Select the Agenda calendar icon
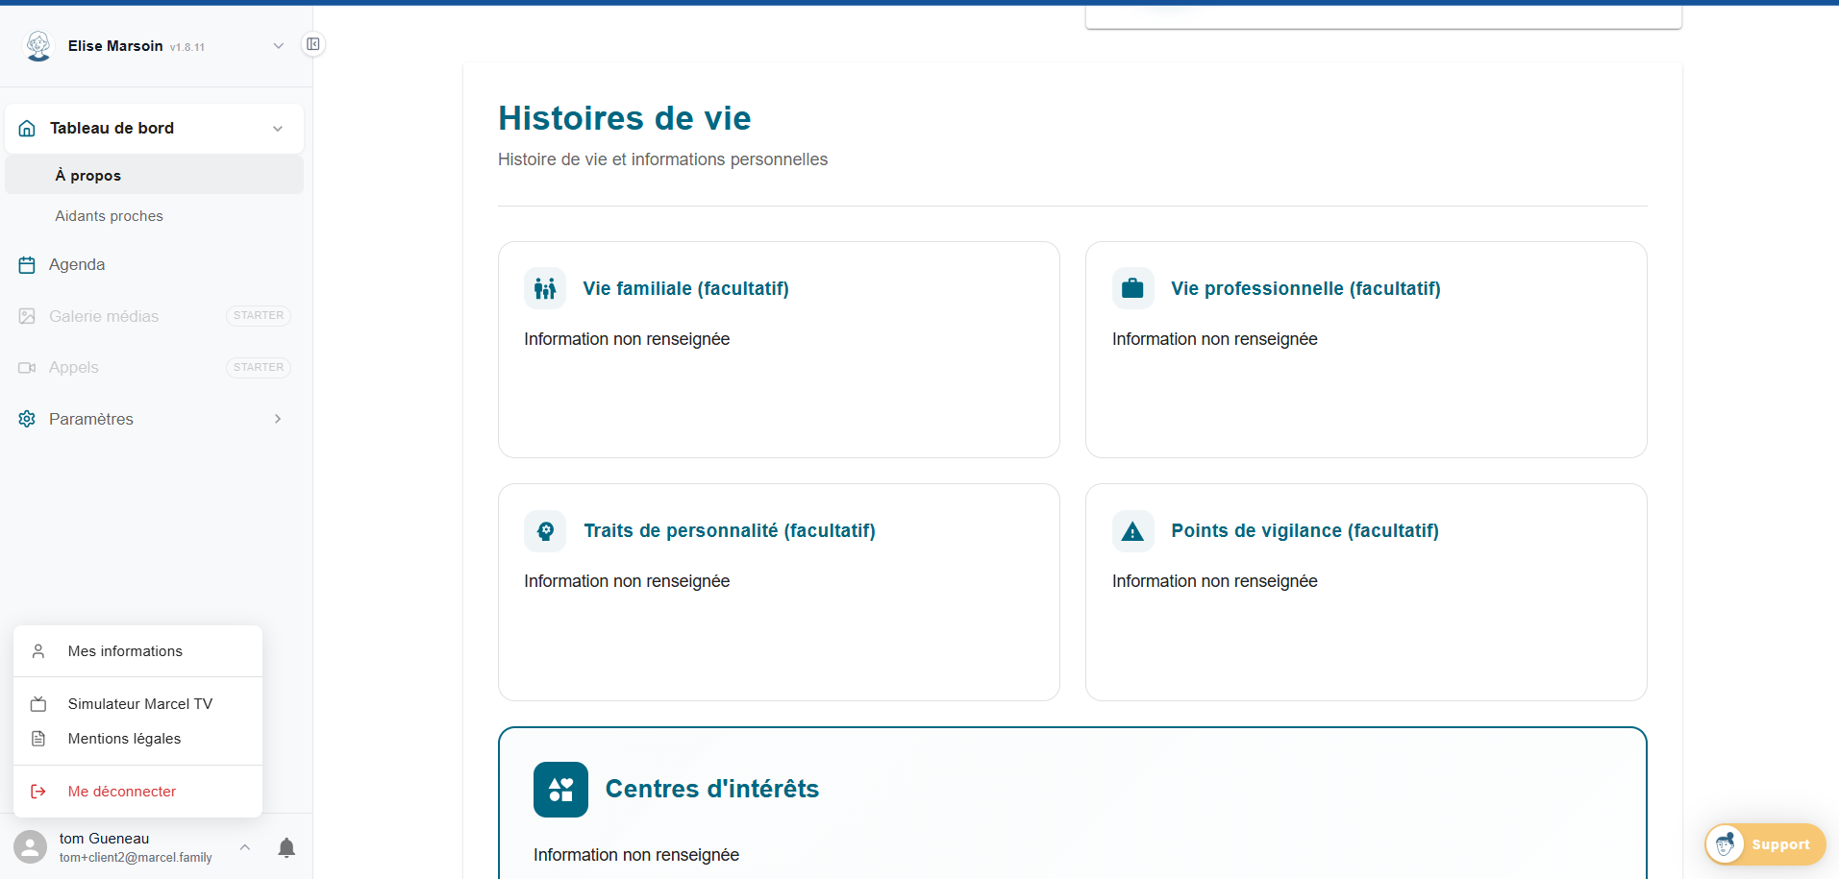The width and height of the screenshot is (1839, 879). (x=26, y=264)
